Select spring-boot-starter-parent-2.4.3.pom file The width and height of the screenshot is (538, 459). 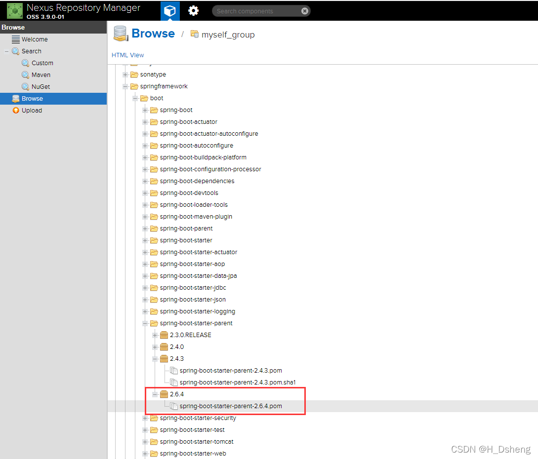pos(231,371)
